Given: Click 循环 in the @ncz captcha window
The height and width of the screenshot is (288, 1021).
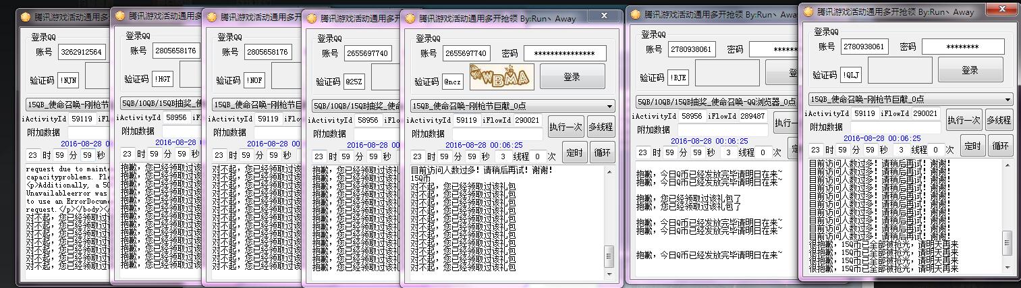Looking at the screenshot, I should tap(602, 153).
